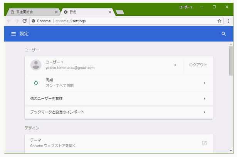This screenshot has height=157, width=237.
Task: Click the browser back arrow
Action: pos(9,21)
